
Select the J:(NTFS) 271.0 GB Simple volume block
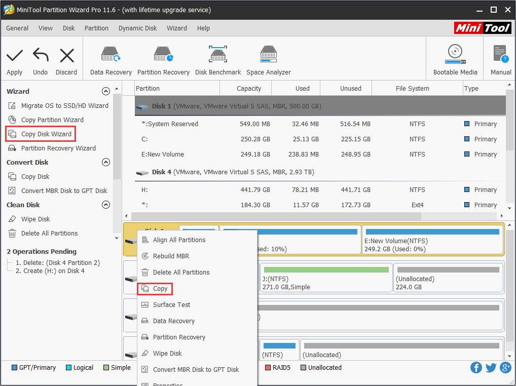coord(326,278)
